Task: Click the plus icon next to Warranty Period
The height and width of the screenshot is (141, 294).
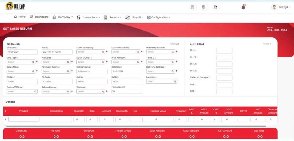Action: [x=176, y=52]
